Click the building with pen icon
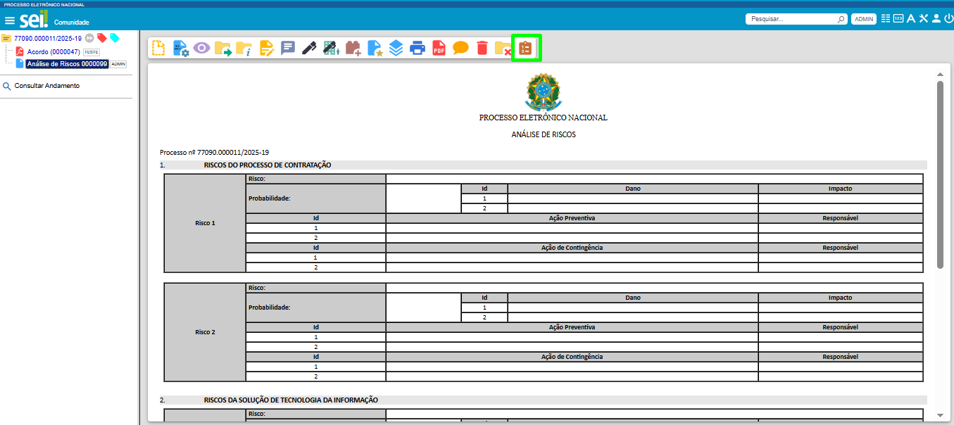The image size is (954, 425). [x=331, y=48]
